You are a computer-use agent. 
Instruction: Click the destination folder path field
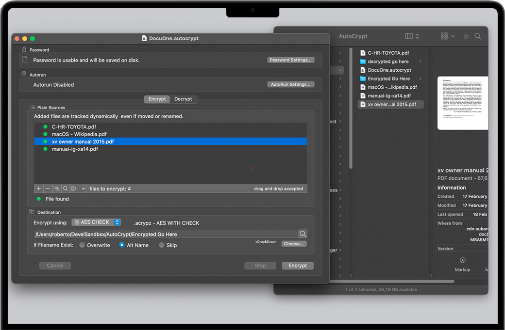tap(165, 234)
